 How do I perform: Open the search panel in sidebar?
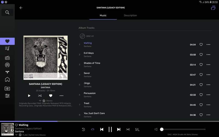click(7, 12)
